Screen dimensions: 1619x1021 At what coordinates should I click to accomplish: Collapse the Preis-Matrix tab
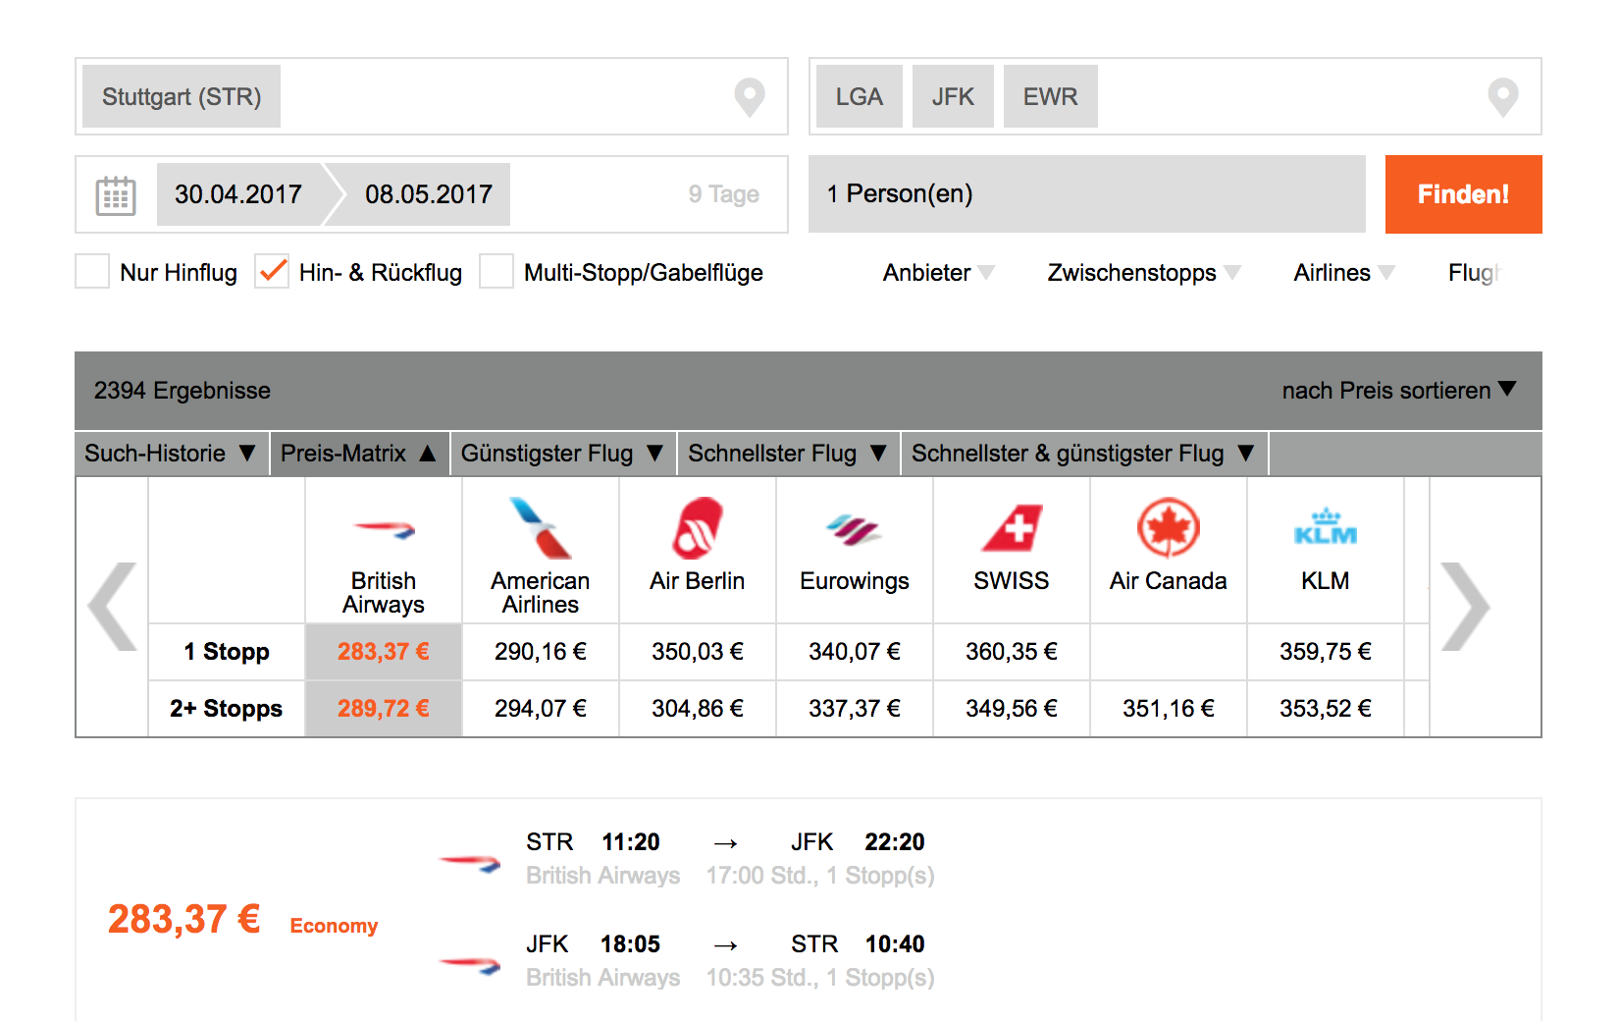coord(359,454)
